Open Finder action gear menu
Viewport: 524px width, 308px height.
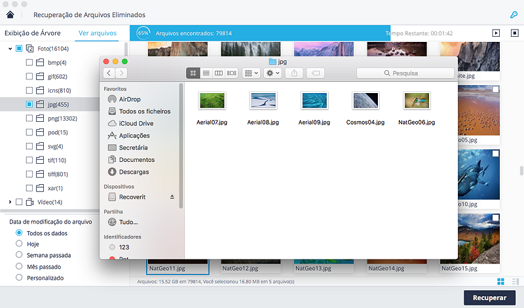click(x=272, y=73)
